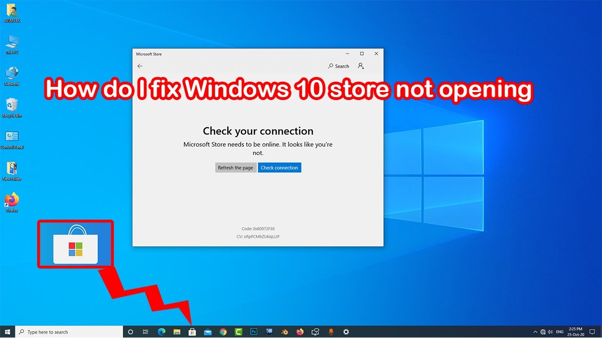Click the CV: oRpPCMbZUkiqLLtF text
The width and height of the screenshot is (602, 338).
click(x=258, y=237)
